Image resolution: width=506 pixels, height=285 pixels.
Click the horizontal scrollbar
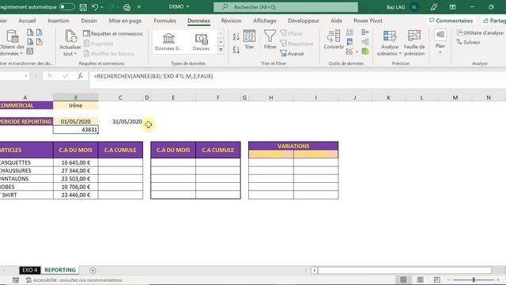[x=404, y=270]
